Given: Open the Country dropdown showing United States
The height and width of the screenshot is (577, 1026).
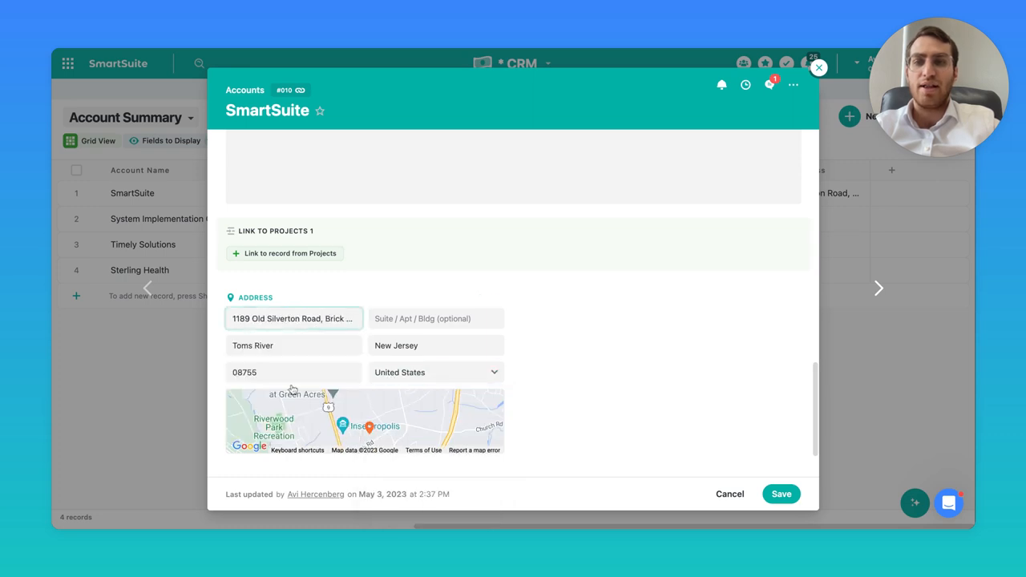Looking at the screenshot, I should (x=436, y=373).
